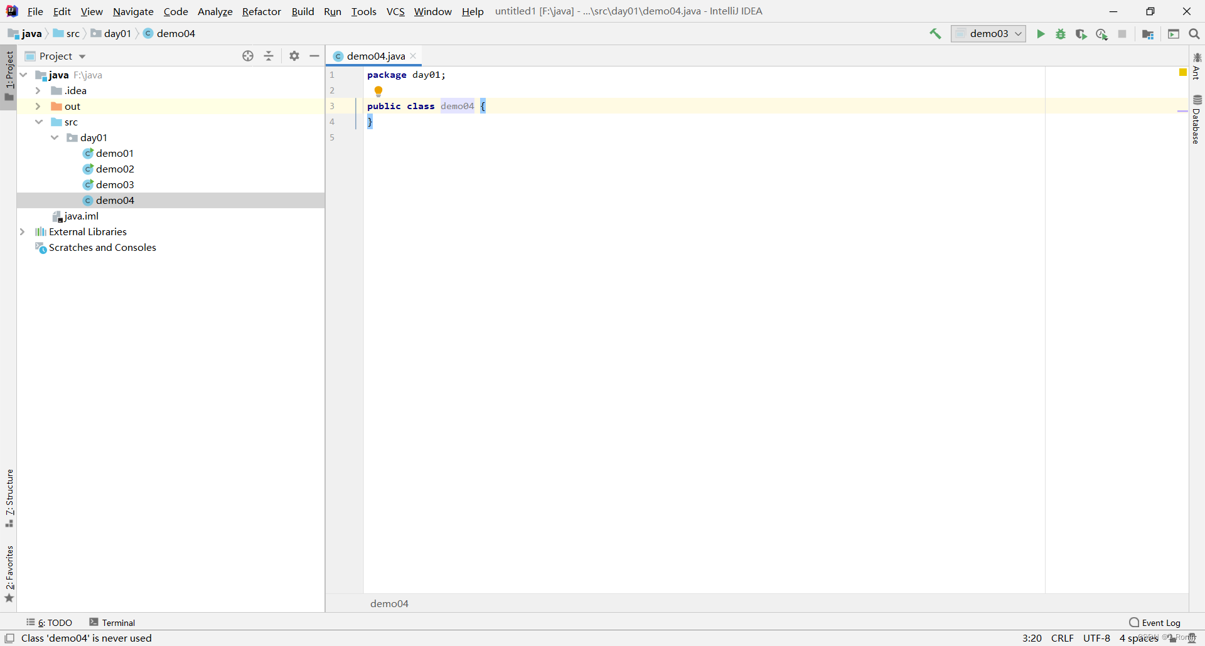
Task: Click Locate/Scroll from Source target icon
Action: pos(248,56)
